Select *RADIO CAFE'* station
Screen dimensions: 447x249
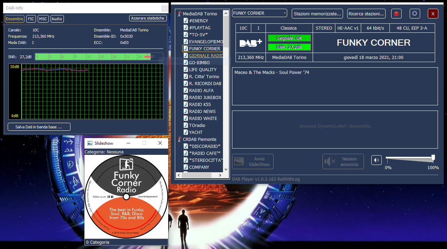[x=205, y=153]
